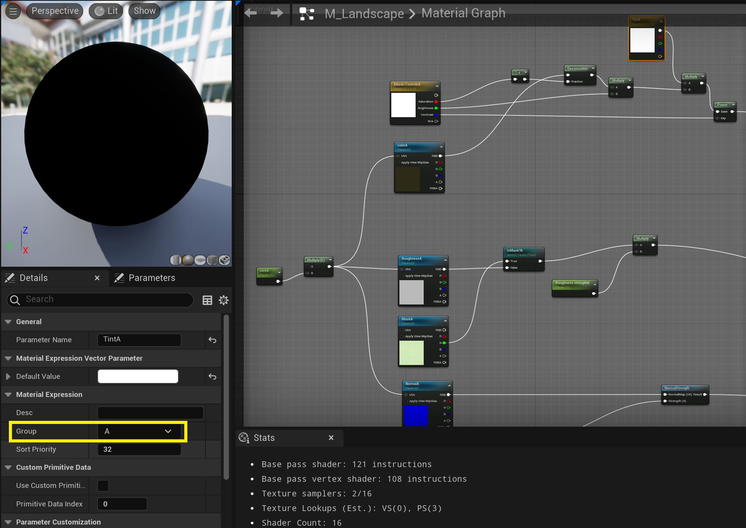
Task: Close the Stats tab
Action: click(x=331, y=438)
